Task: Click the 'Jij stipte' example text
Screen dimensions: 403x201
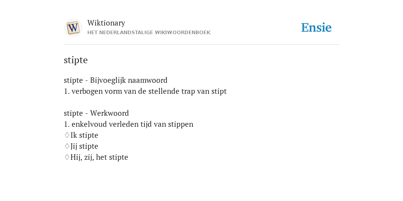Action: 84,146
